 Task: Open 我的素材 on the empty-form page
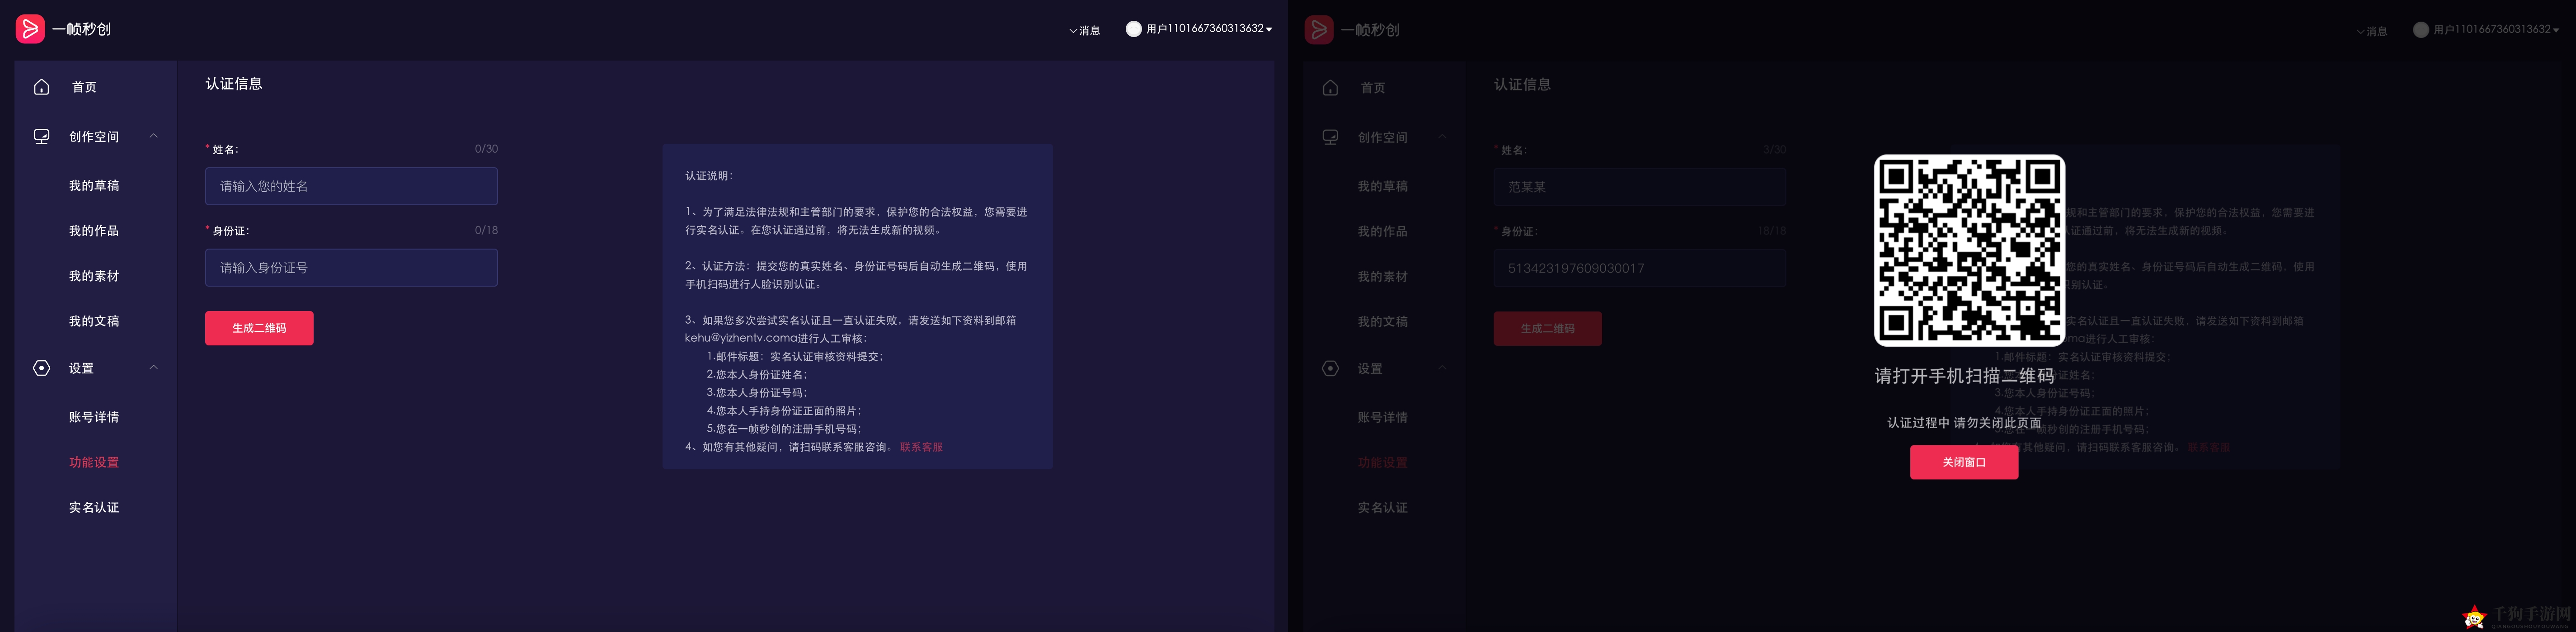click(94, 276)
